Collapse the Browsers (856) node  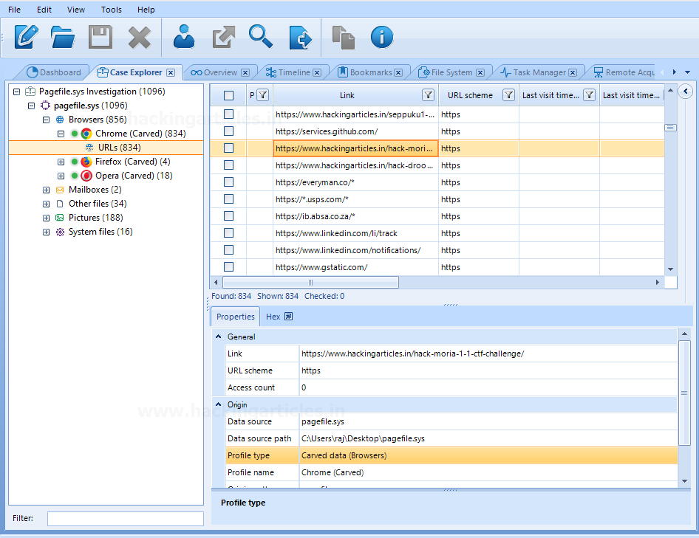(x=46, y=120)
